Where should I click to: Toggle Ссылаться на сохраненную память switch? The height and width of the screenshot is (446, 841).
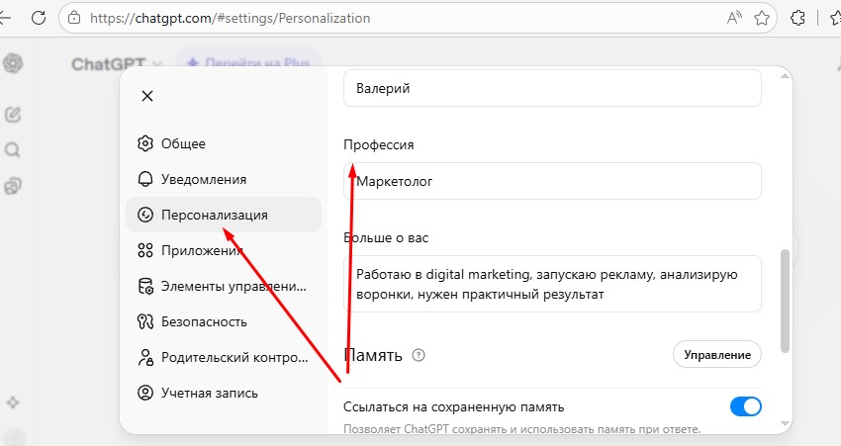[746, 406]
